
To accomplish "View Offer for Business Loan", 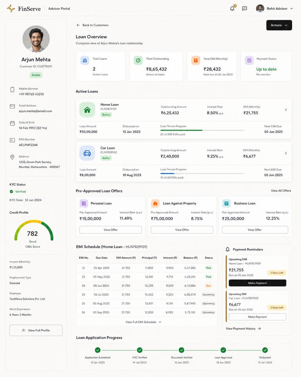I will (255, 230).
